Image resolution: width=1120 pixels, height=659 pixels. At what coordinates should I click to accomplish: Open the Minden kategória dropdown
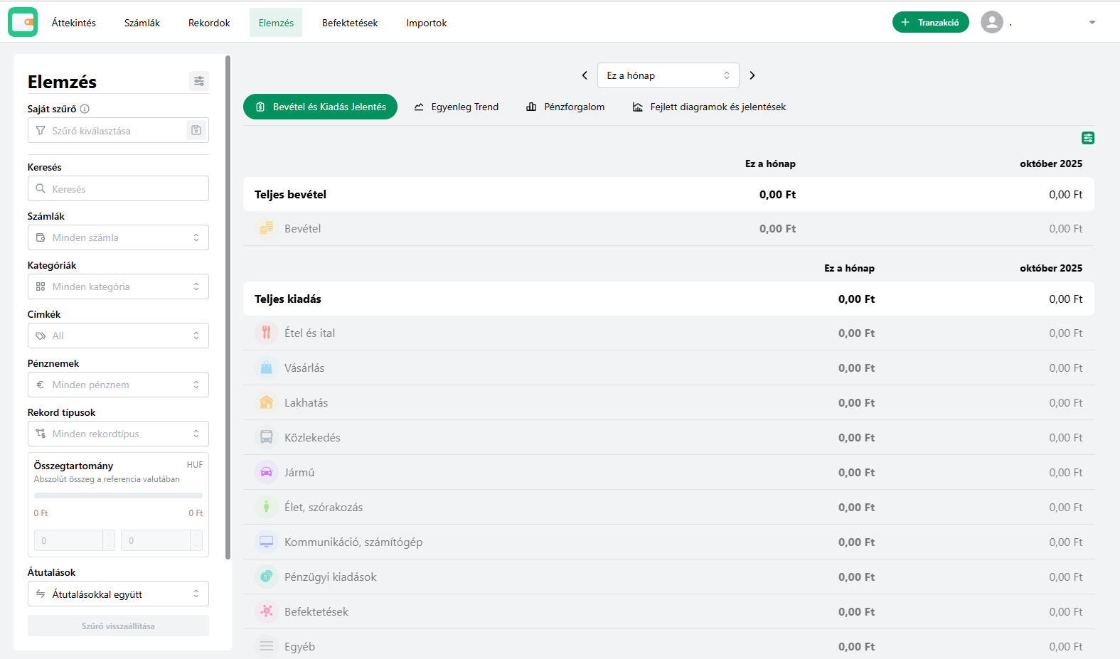118,286
